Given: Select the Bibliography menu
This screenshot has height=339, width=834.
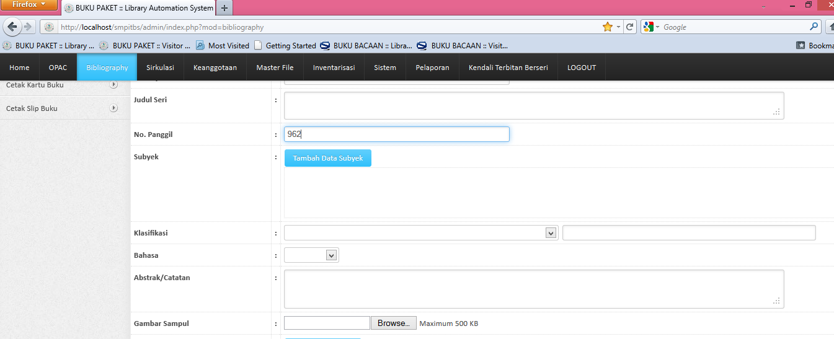Looking at the screenshot, I should [x=107, y=68].
